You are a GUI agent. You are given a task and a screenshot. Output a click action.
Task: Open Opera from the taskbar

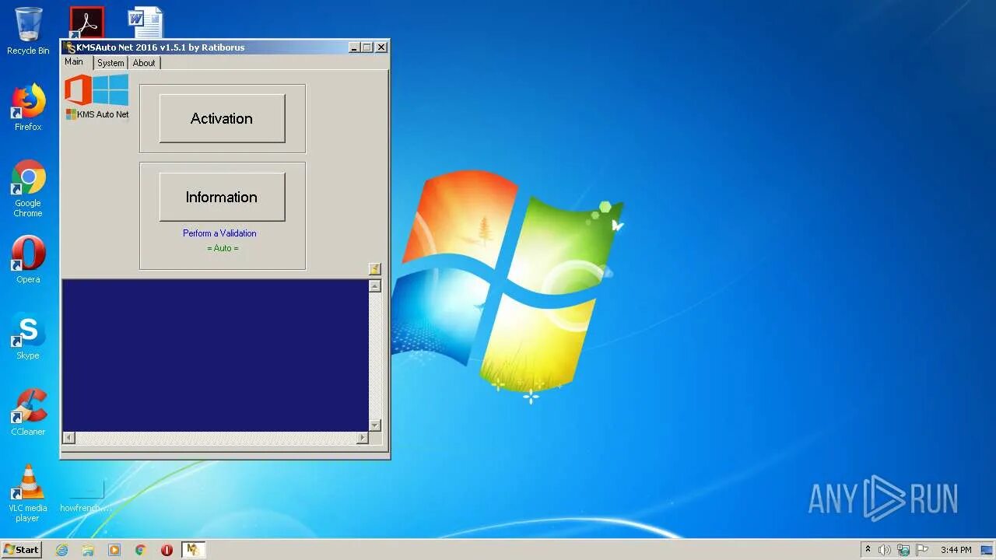[x=167, y=550]
